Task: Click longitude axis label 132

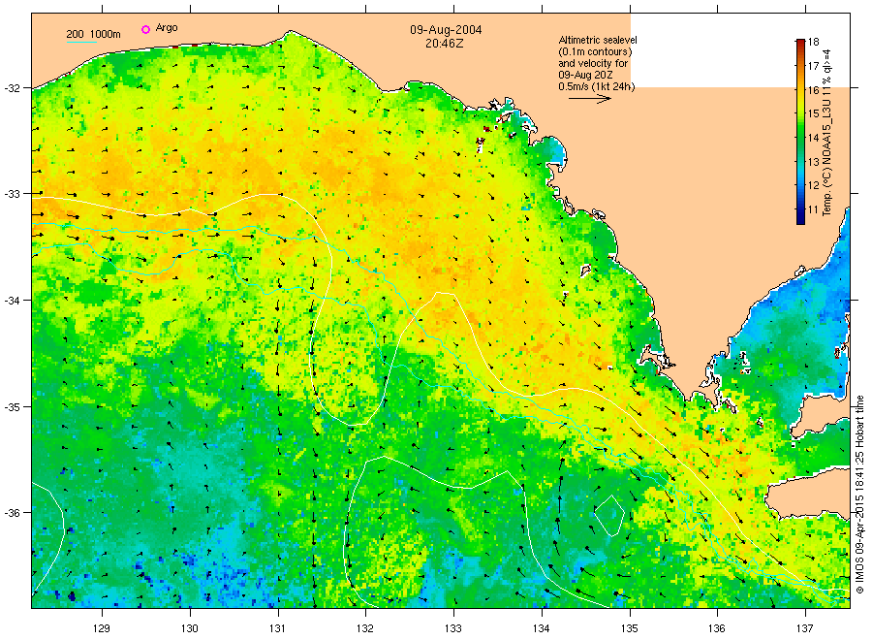Action: (x=365, y=628)
